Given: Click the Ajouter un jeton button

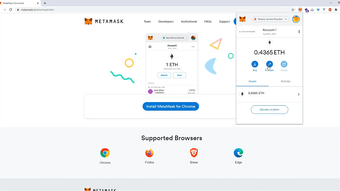Looking at the screenshot, I should tap(269, 110).
